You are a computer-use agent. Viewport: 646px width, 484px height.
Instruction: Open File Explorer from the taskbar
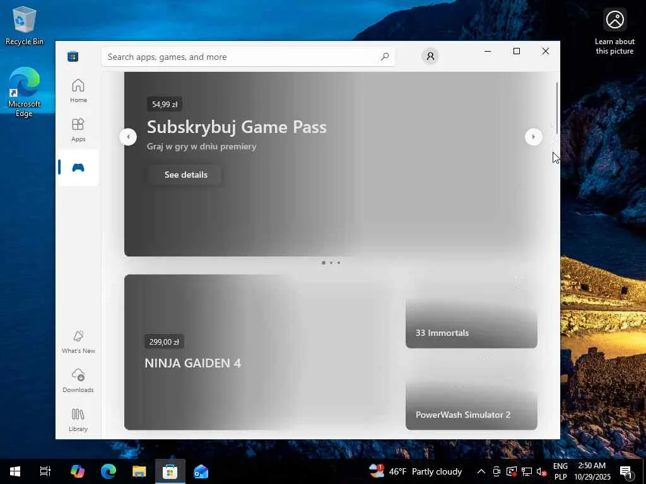click(139, 471)
